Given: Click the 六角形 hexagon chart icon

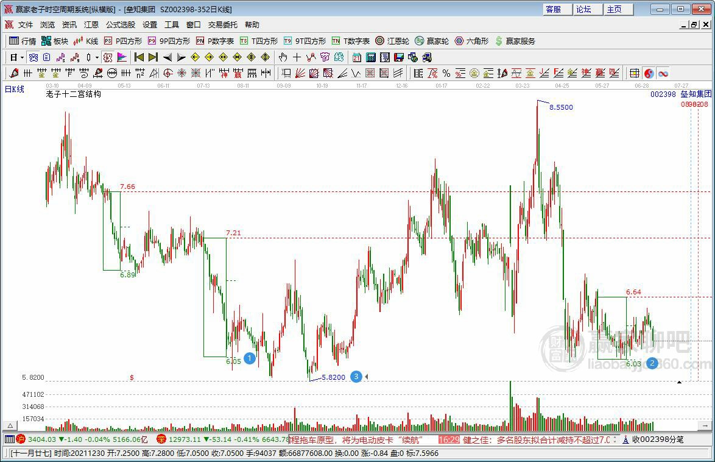Looking at the screenshot, I should (471, 41).
